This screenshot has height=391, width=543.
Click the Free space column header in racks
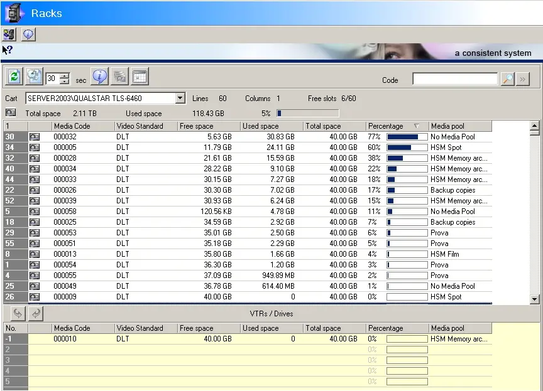207,126
